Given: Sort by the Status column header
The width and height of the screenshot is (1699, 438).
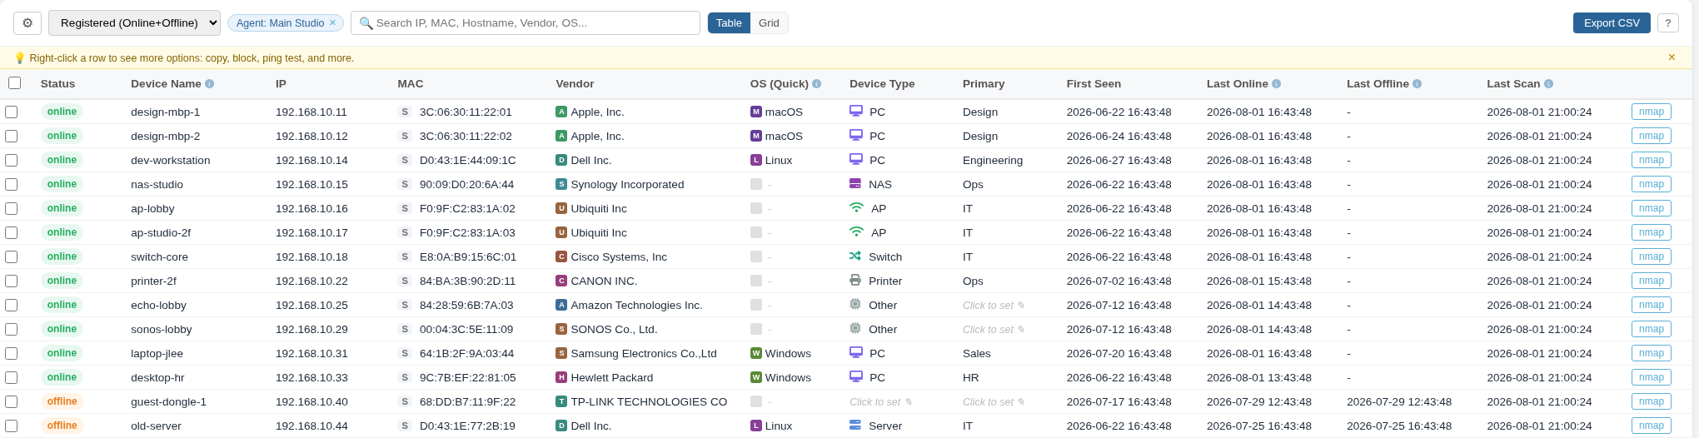Looking at the screenshot, I should 57,84.
